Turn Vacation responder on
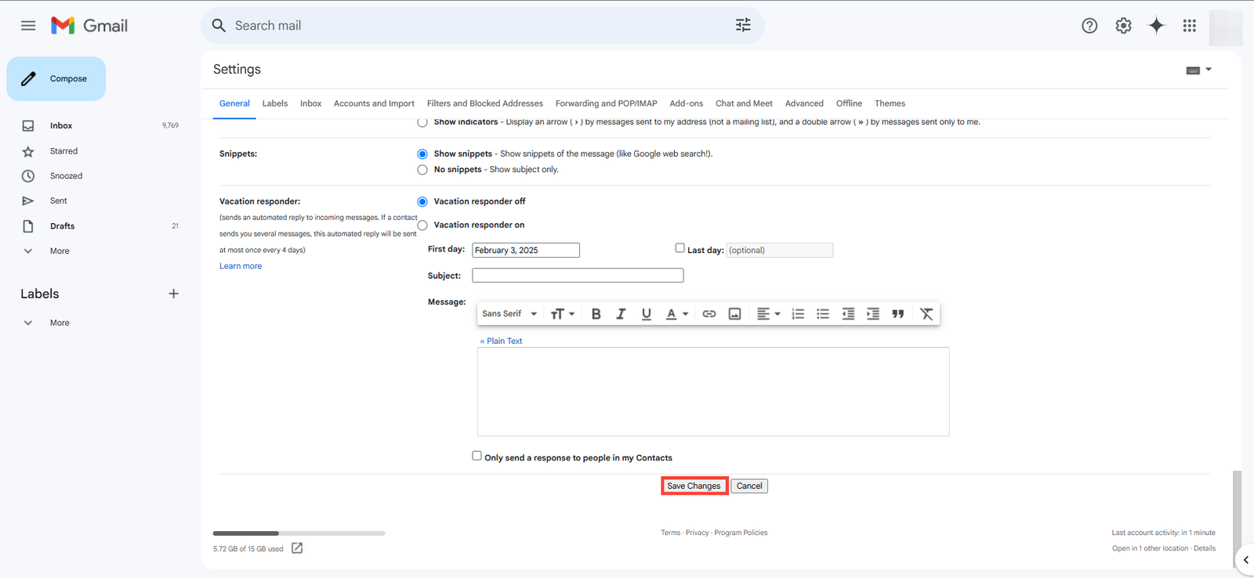 (x=422, y=226)
